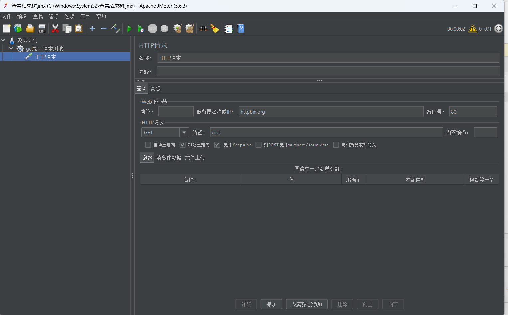Uncheck the 跟随重定向 checkbox
The width and height of the screenshot is (508, 315).
[182, 145]
